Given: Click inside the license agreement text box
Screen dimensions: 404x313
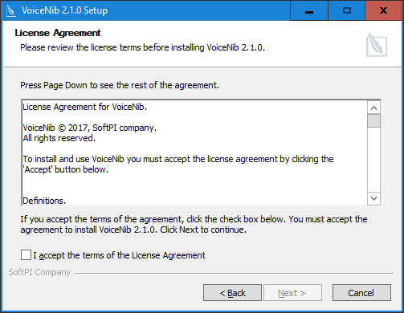Looking at the screenshot, I should [x=194, y=153].
